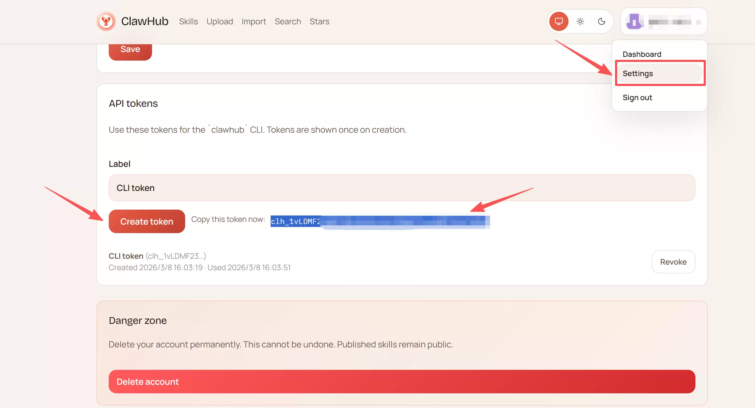The image size is (755, 408).
Task: Click the user avatar picture
Action: pos(634,21)
